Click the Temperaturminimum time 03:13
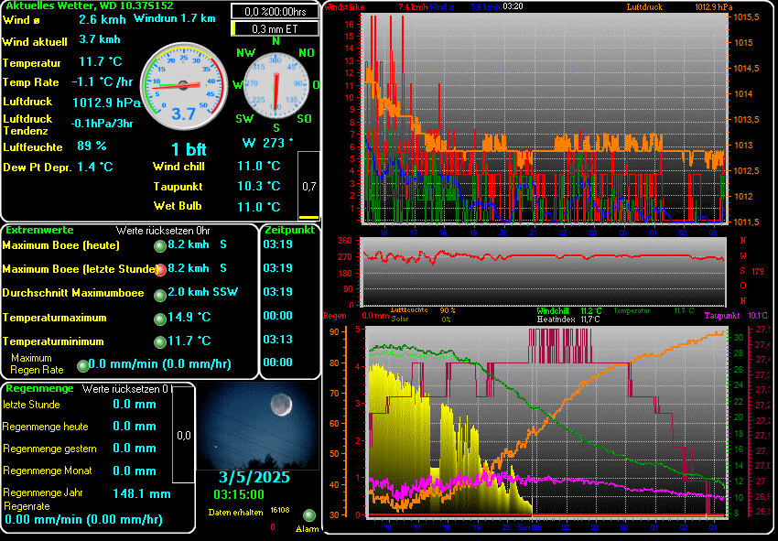 pos(278,340)
